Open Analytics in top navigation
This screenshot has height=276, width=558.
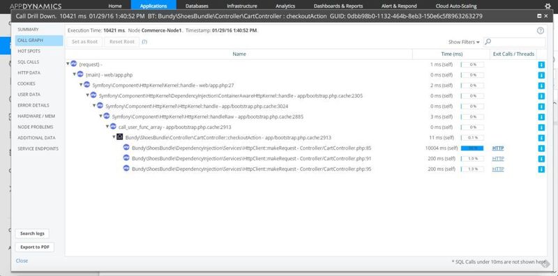coord(285,6)
